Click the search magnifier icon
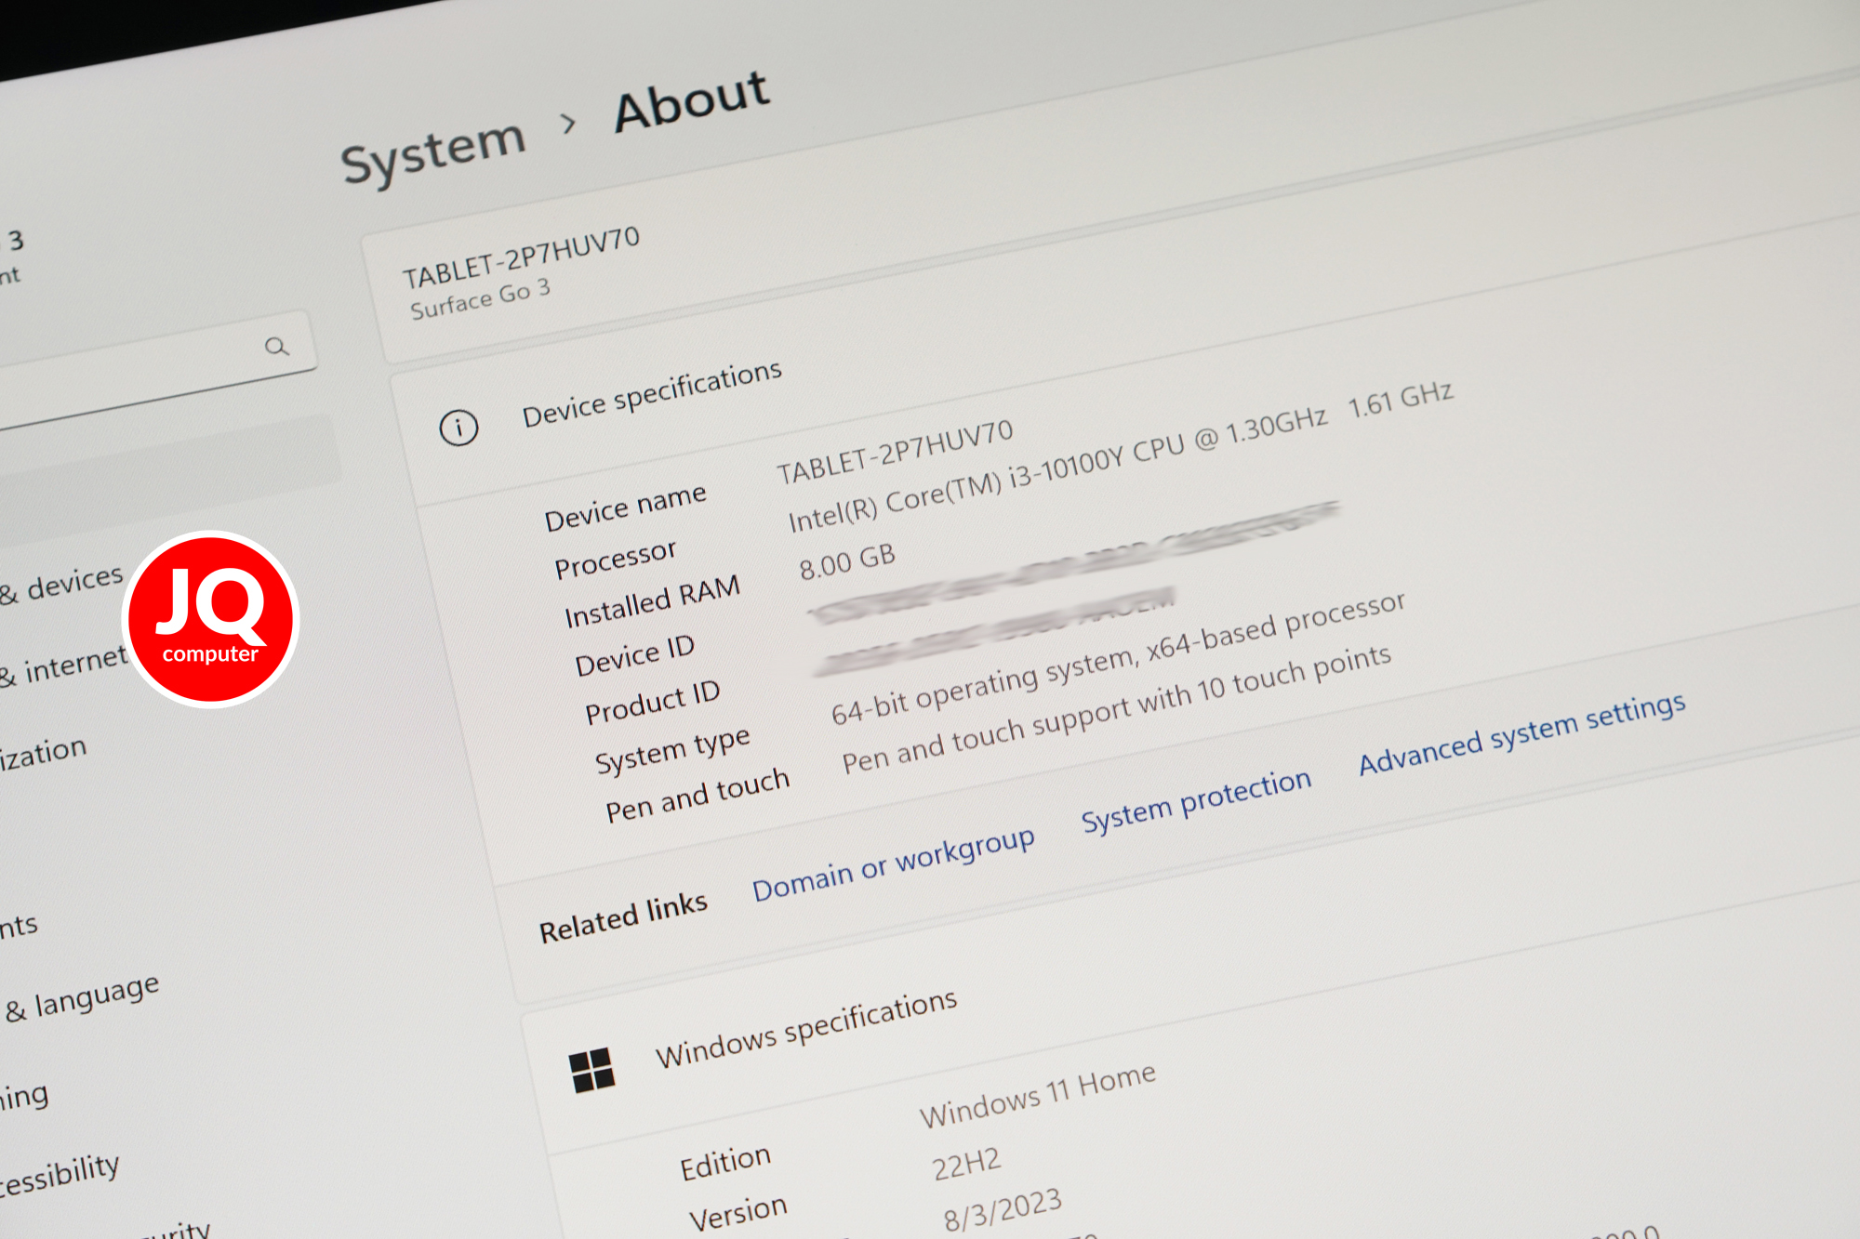The width and height of the screenshot is (1860, 1239). tap(276, 347)
